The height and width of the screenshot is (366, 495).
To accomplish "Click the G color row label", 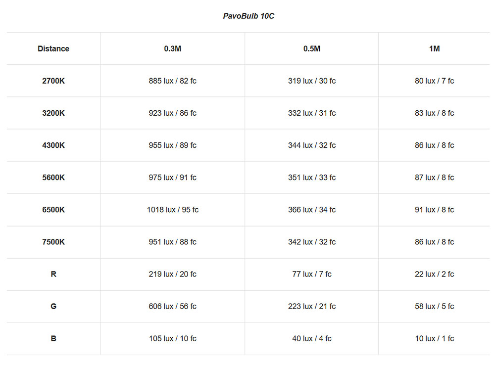I will point(53,306).
